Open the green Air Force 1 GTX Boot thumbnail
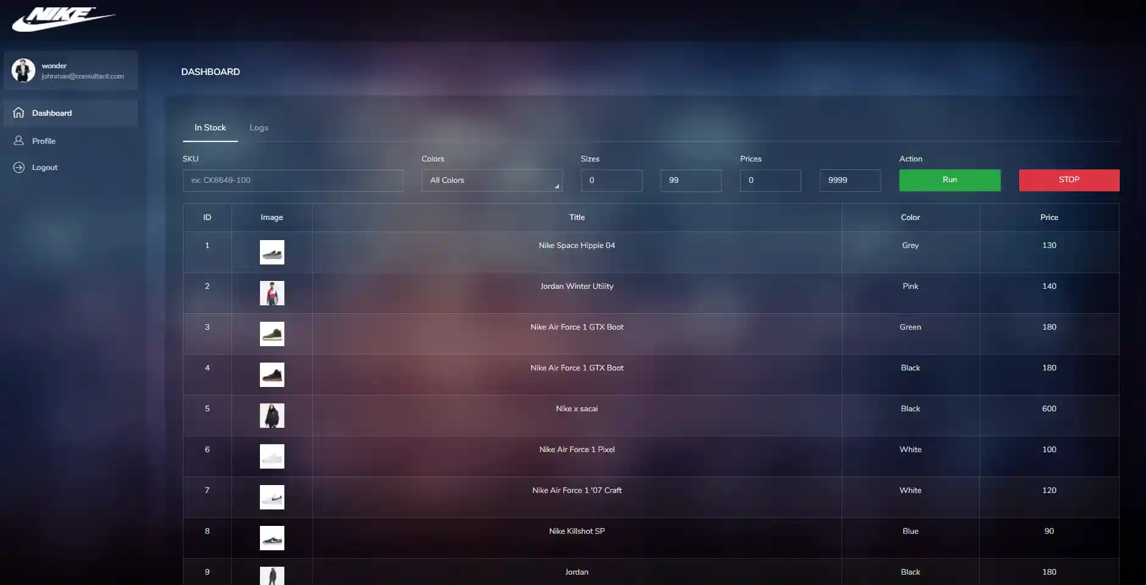 [x=272, y=334]
